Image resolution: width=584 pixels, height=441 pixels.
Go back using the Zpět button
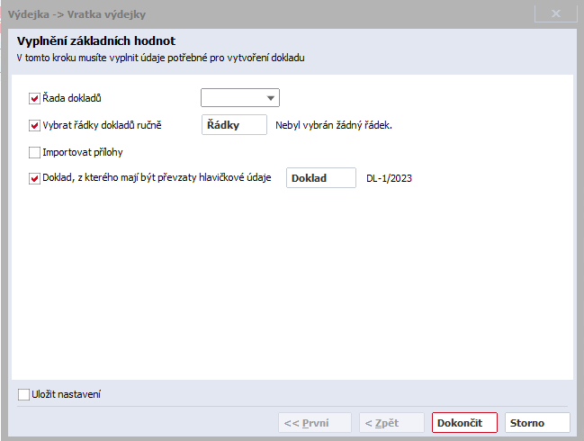(x=391, y=423)
